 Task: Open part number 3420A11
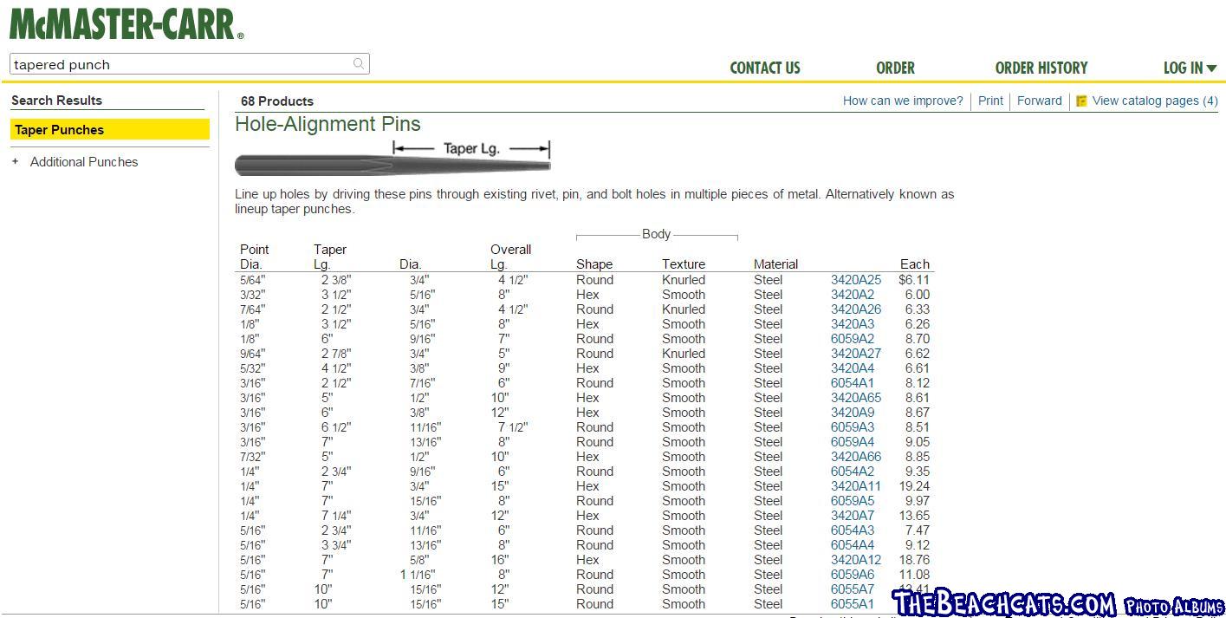[856, 486]
